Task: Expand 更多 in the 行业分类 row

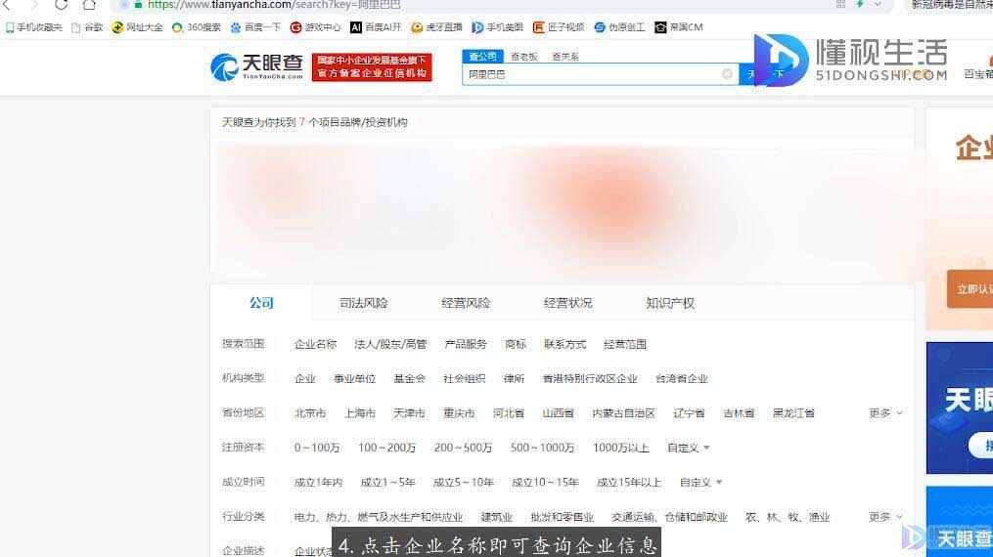Action: click(885, 517)
